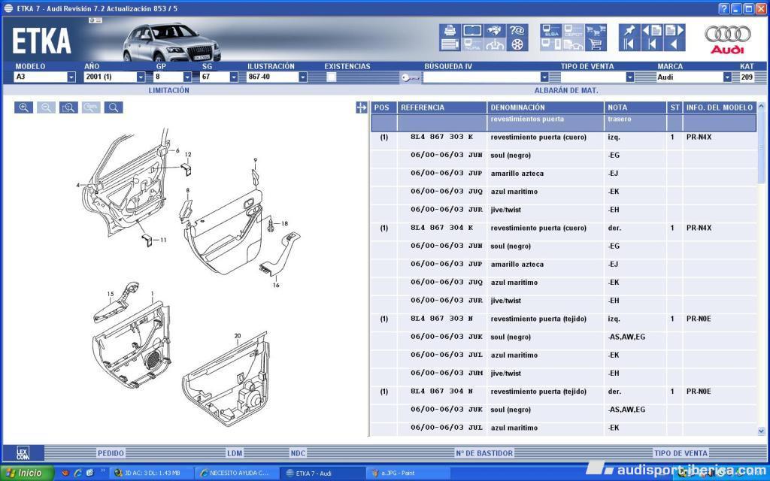Click the ETKA help question mark button

pos(724,9)
